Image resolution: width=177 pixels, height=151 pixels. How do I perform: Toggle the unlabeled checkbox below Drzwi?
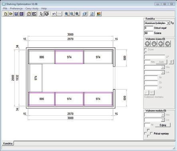tap(145, 53)
